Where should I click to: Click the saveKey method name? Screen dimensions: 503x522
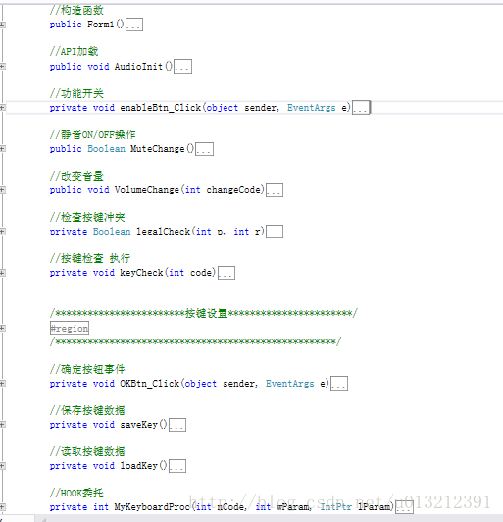138,425
